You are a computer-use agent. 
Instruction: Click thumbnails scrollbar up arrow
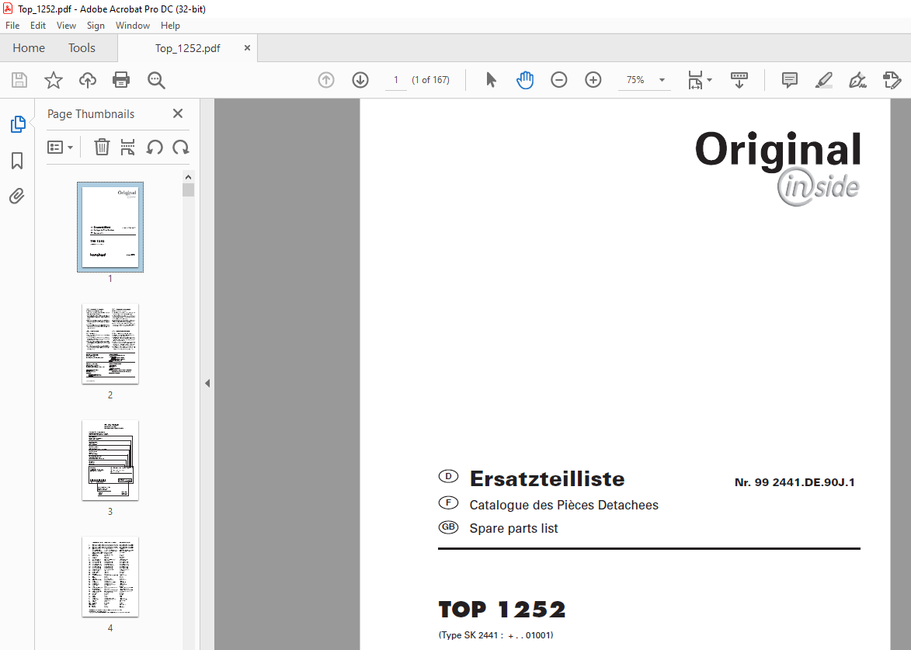tap(188, 177)
